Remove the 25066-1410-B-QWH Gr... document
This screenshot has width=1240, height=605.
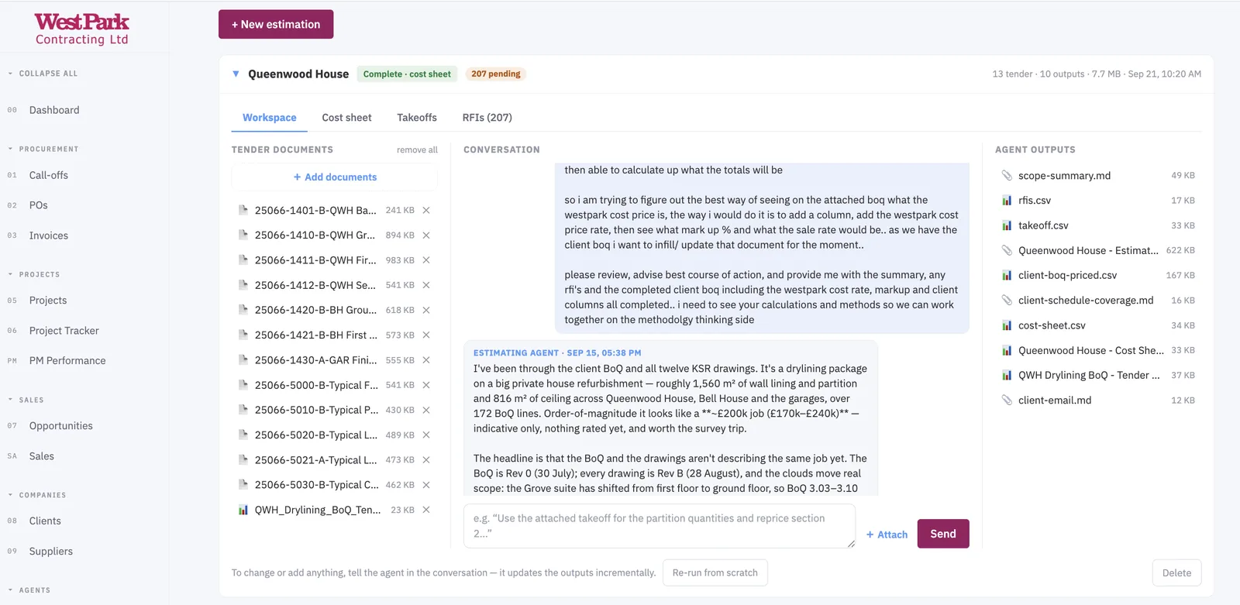click(426, 235)
